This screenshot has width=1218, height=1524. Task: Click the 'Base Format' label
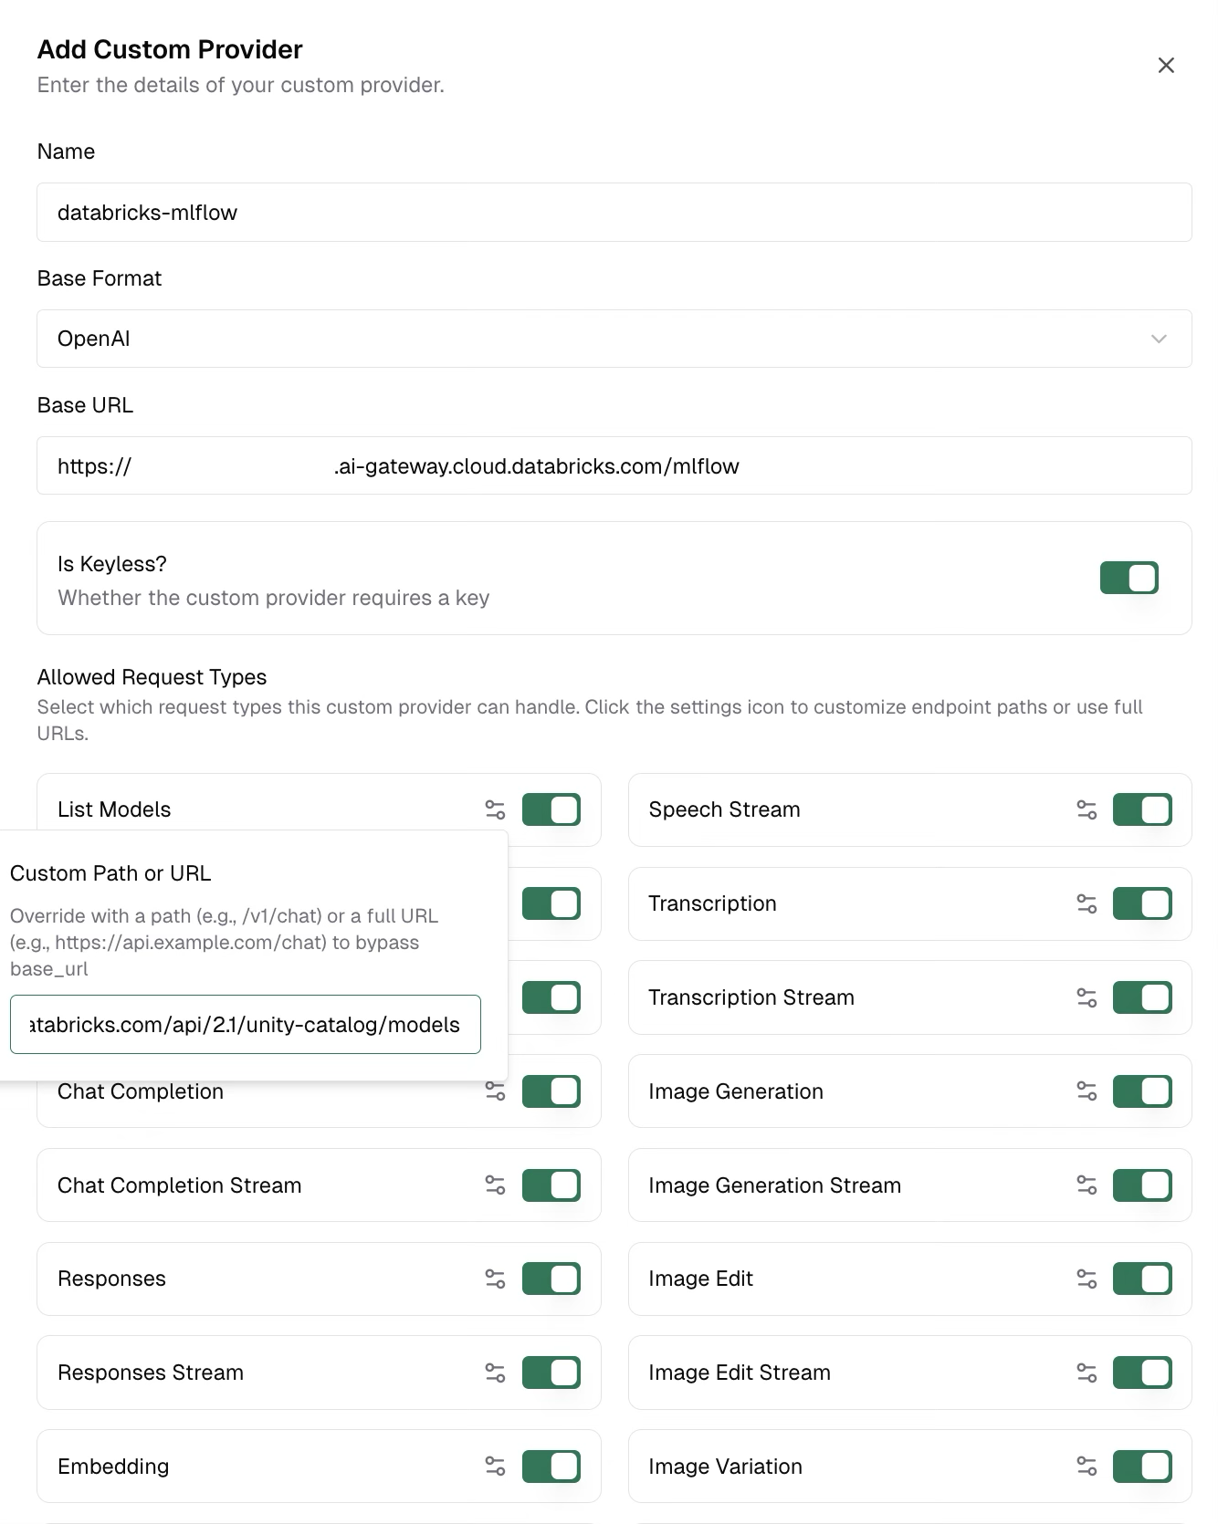100,278
